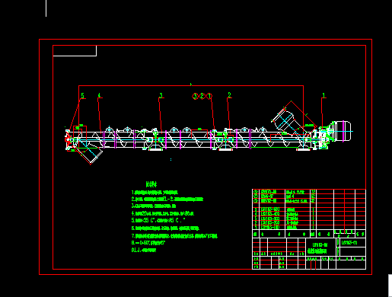
Task: Select technical requirement note line 9
Action: pos(144,250)
